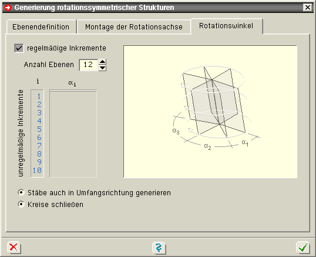Open help with the question mark icon
Screen dimensions: 316x257
[159, 248]
